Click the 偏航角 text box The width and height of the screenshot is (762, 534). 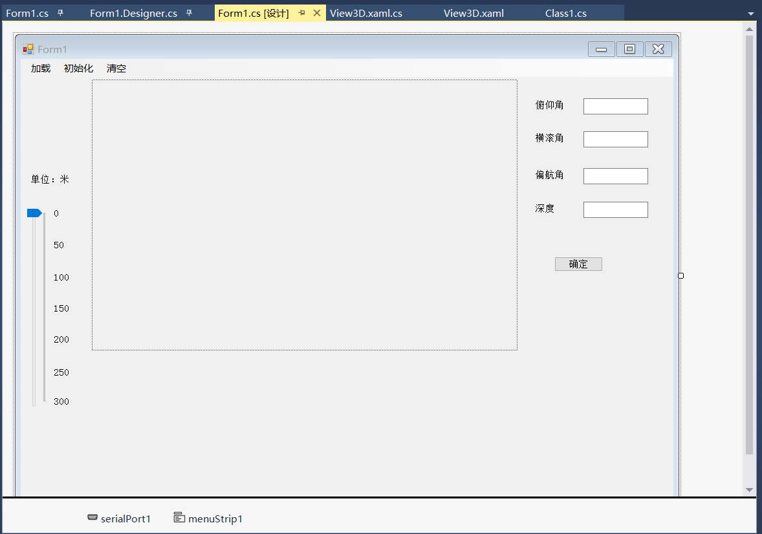(x=615, y=176)
